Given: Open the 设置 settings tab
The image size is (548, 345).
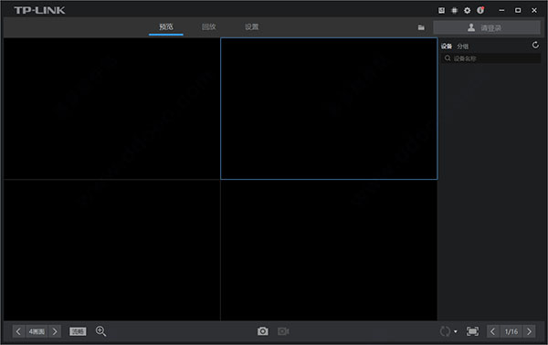Looking at the screenshot, I should [252, 26].
